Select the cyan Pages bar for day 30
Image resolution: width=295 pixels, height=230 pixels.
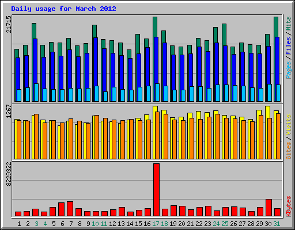tap(270, 93)
